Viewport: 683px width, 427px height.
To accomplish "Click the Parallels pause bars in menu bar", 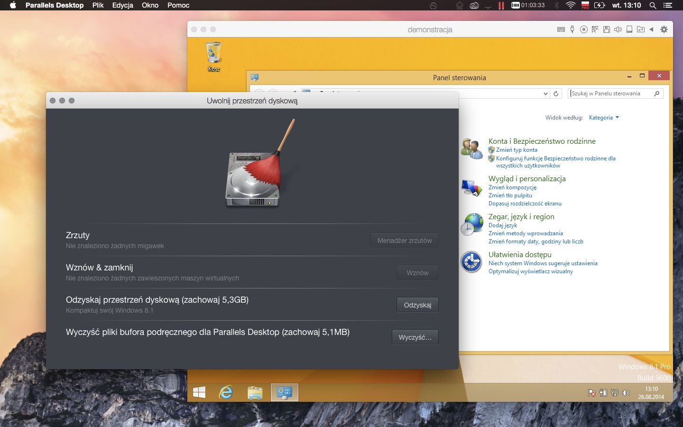I will (x=501, y=5).
